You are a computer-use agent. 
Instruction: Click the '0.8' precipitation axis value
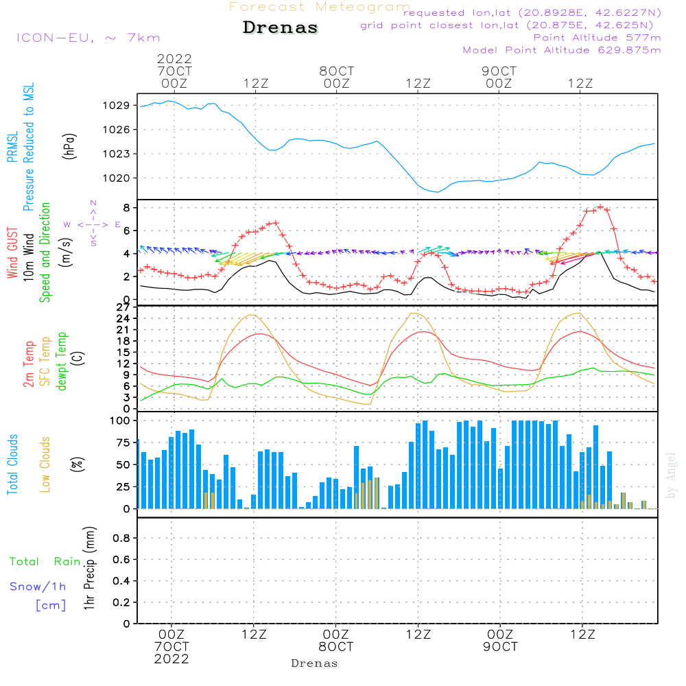121,538
